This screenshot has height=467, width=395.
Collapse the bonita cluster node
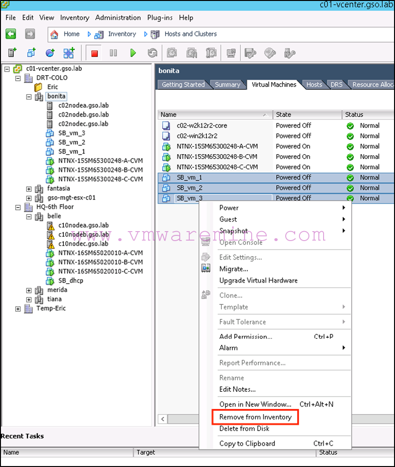tap(29, 97)
